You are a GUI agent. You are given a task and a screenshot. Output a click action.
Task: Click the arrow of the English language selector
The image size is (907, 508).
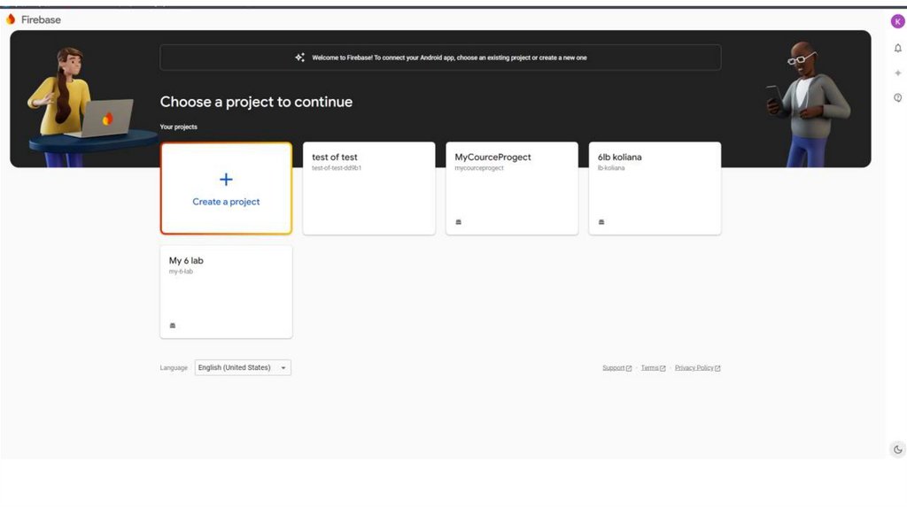tap(283, 368)
